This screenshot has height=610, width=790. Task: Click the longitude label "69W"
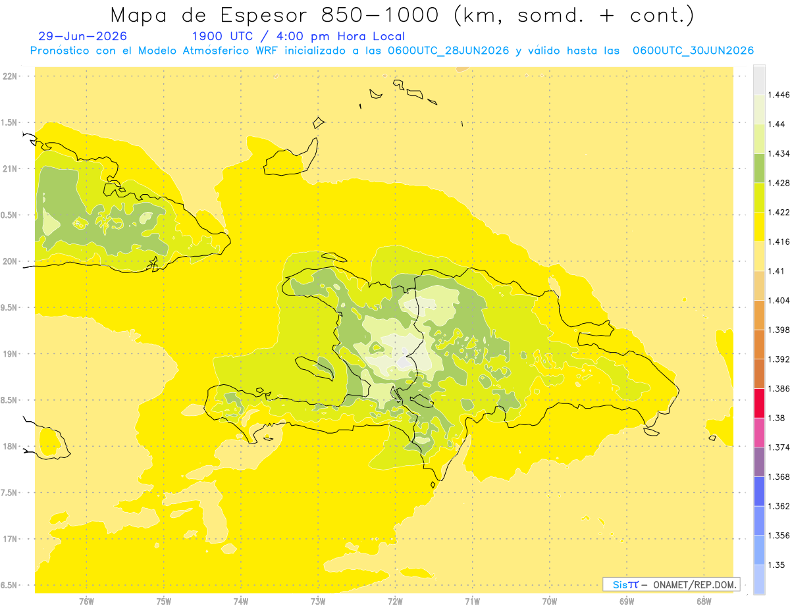[x=627, y=601]
